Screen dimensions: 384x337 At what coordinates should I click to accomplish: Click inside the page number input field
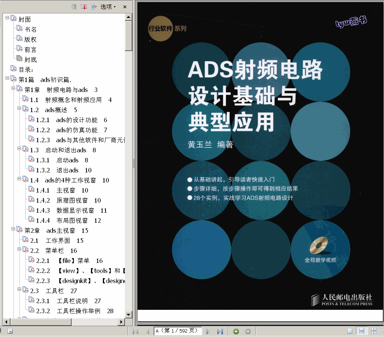(178, 330)
